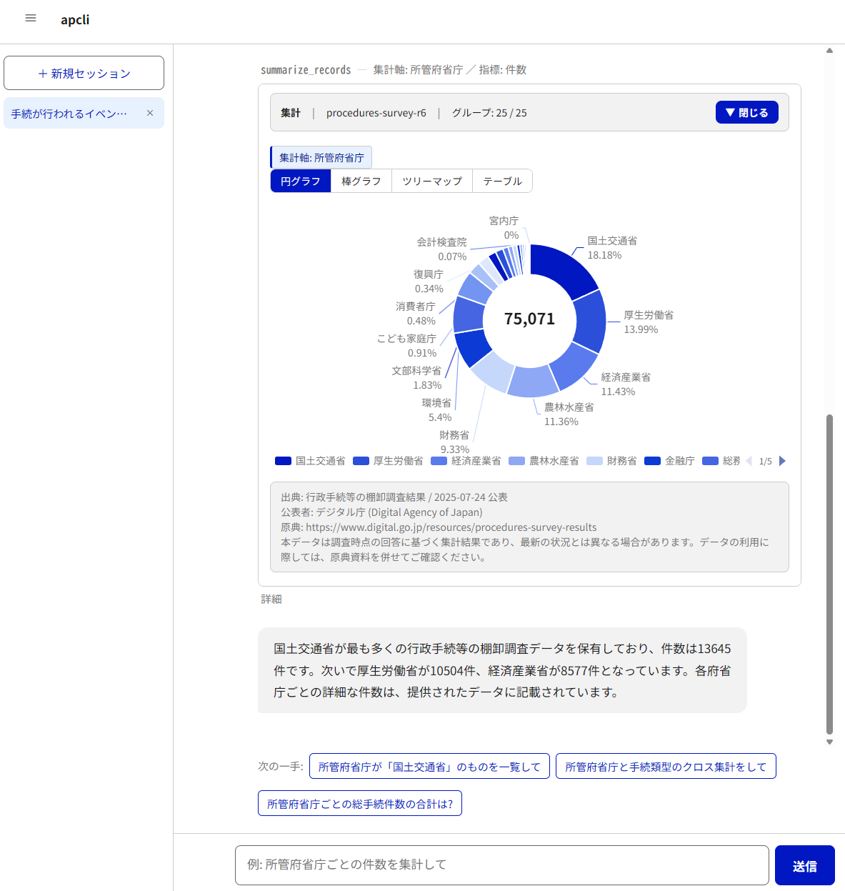Choose suggestion 所管府省庁が「国土交通省」のものを一覧して
The width and height of the screenshot is (845, 891).
tap(429, 766)
